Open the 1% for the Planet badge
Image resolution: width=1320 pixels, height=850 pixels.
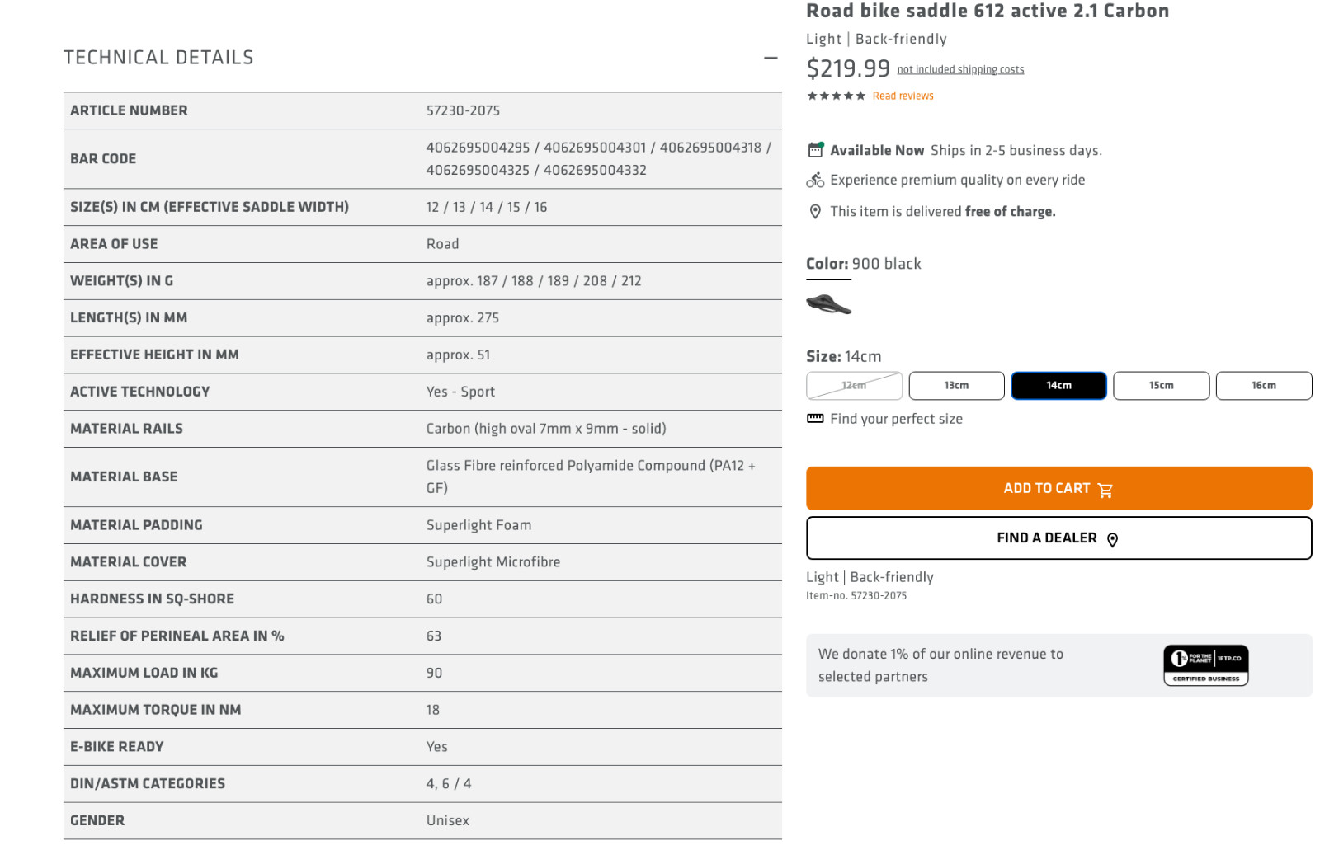tap(1205, 665)
